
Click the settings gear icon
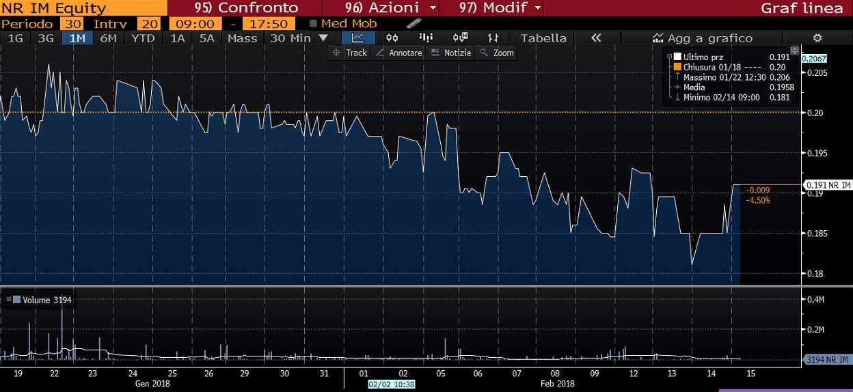(817, 38)
